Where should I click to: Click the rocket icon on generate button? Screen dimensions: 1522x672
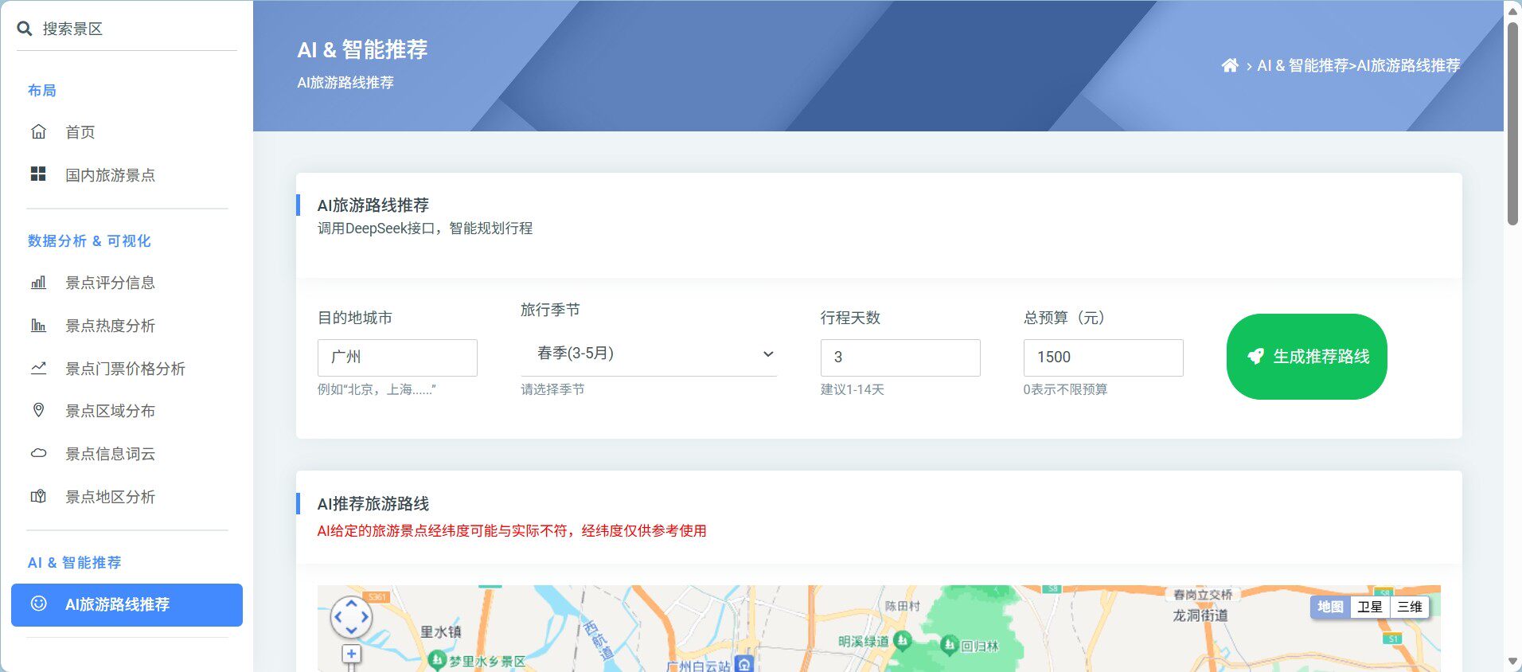click(x=1255, y=357)
